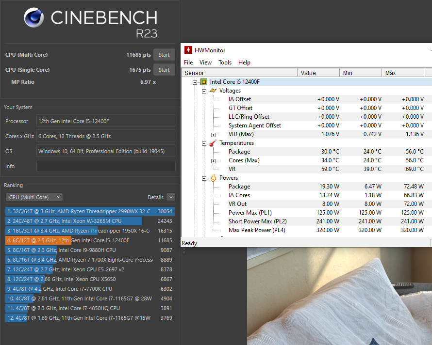Click the Ready status bar text
The height and width of the screenshot is (345, 432).
(x=189, y=243)
